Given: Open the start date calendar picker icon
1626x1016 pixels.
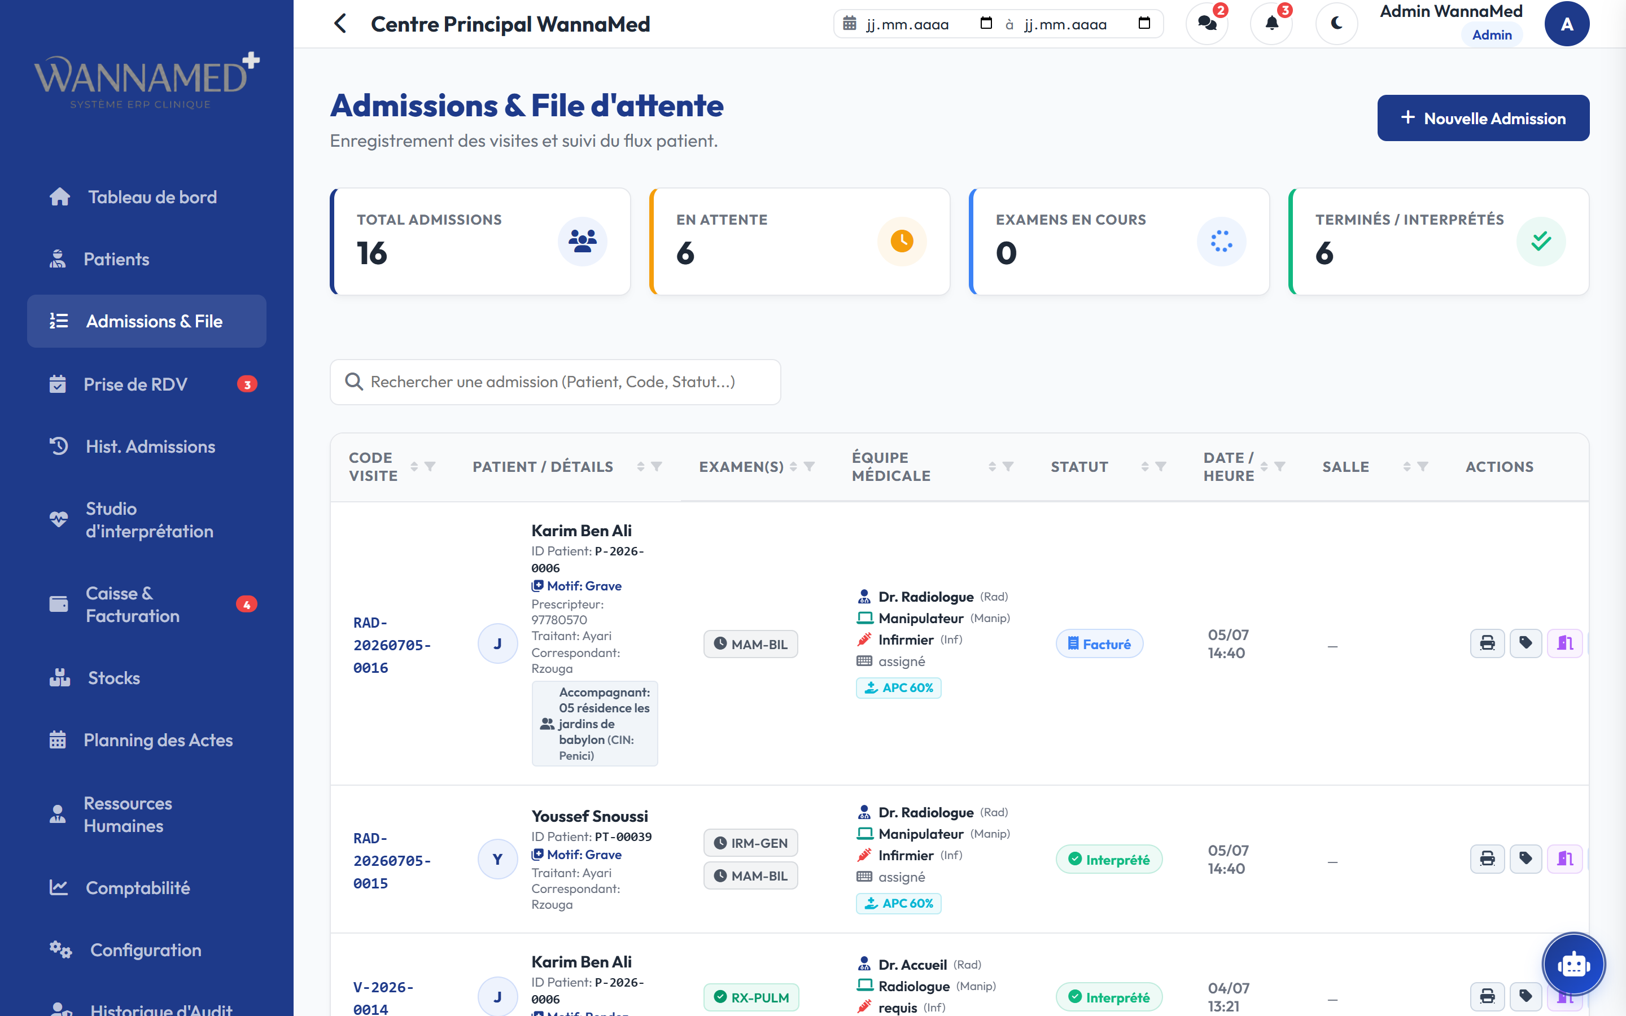Looking at the screenshot, I should [986, 24].
